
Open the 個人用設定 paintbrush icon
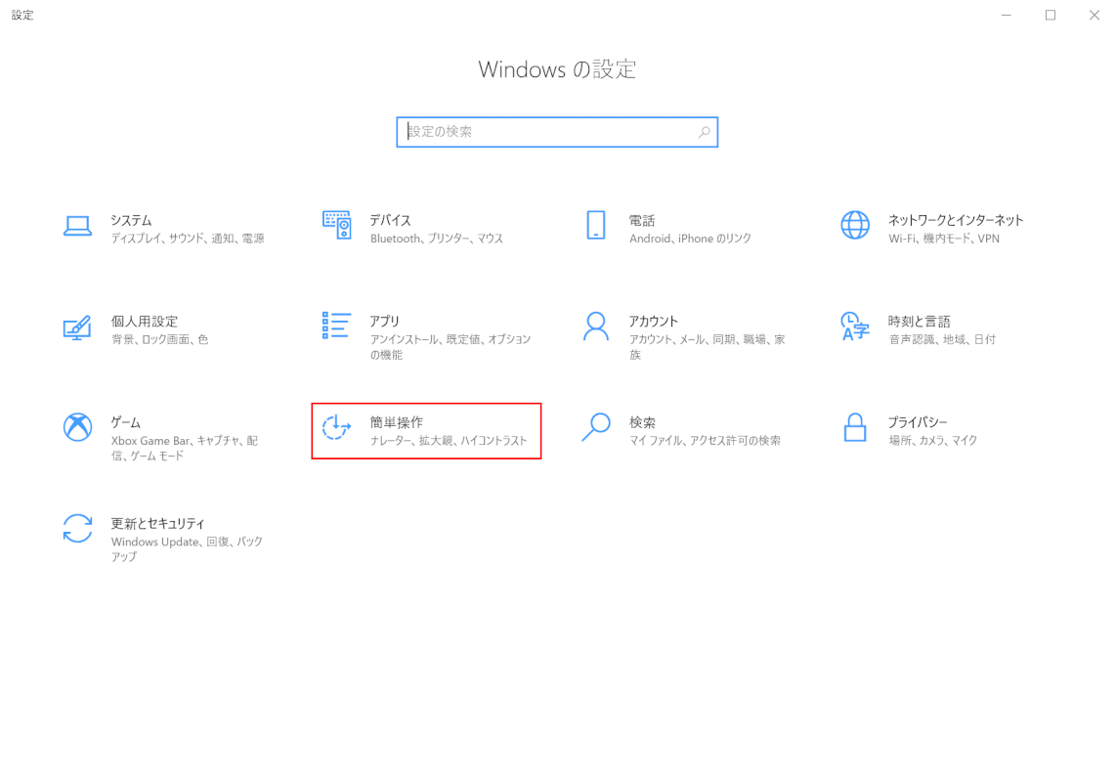(x=77, y=327)
